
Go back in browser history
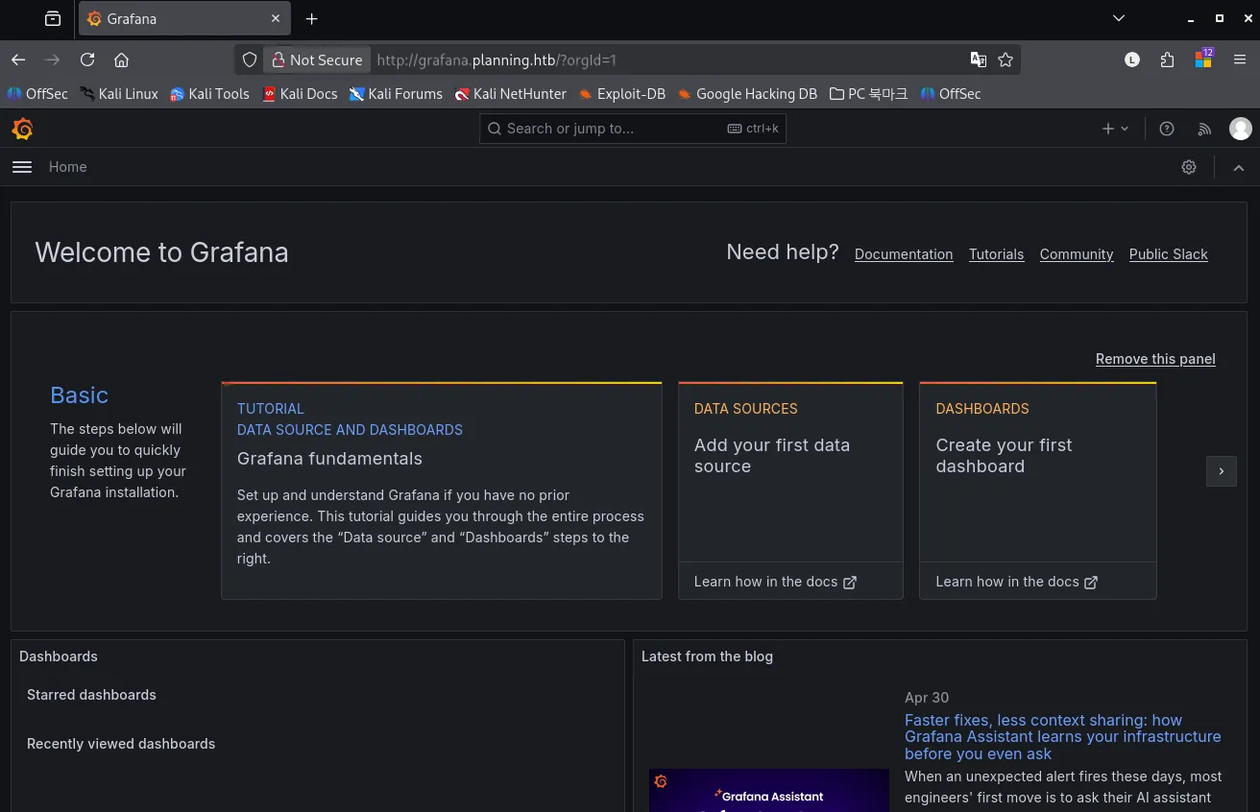click(18, 60)
